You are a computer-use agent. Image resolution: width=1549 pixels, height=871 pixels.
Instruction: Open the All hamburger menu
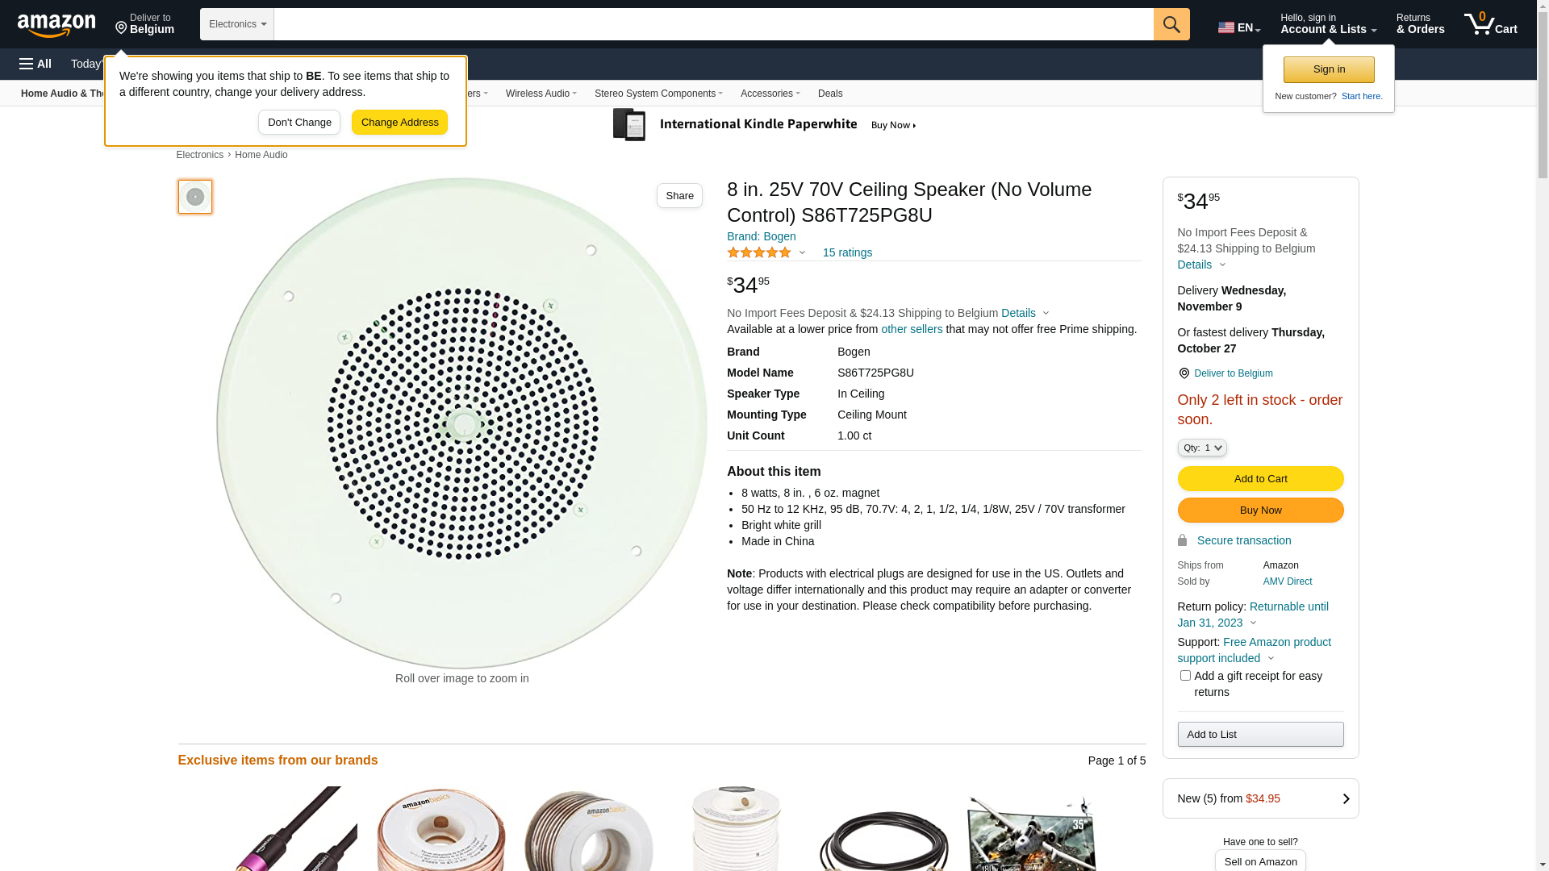[35, 64]
